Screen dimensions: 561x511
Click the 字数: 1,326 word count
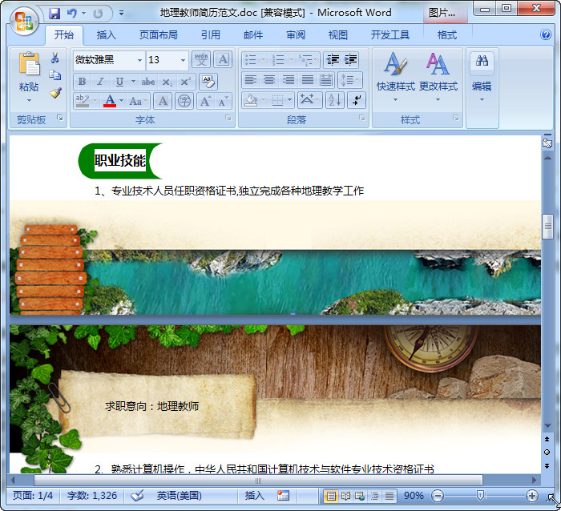[92, 496]
